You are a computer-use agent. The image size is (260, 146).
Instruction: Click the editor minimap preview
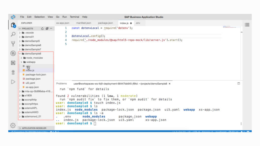tap(232, 27)
